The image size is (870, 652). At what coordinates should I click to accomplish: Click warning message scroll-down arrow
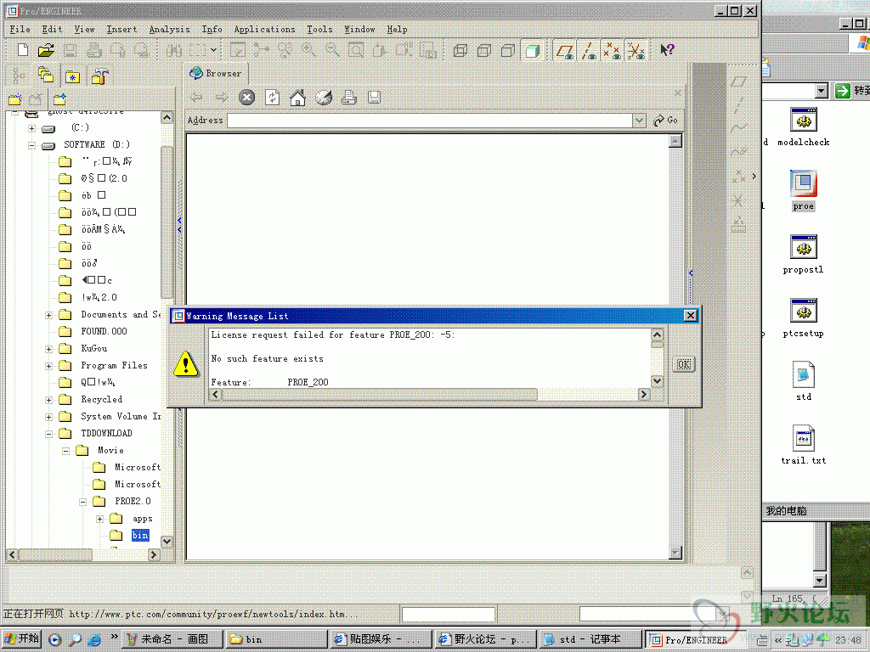pyautogui.click(x=657, y=381)
